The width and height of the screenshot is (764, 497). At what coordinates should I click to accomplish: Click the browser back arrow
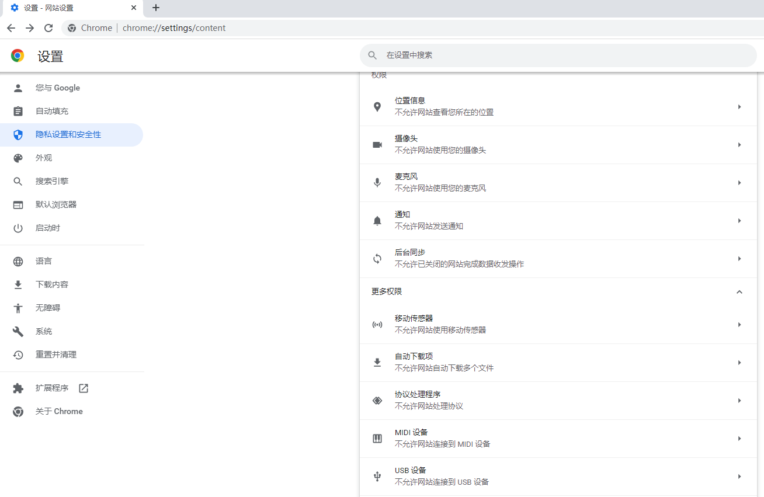[x=11, y=28]
